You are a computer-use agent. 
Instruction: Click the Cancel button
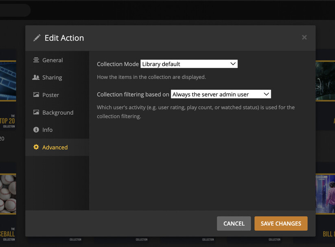point(234,223)
